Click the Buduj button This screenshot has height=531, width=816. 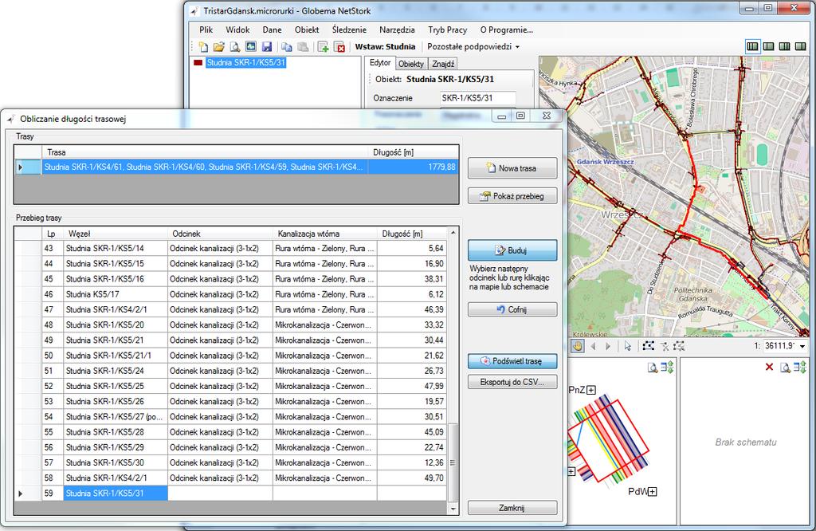coord(512,250)
